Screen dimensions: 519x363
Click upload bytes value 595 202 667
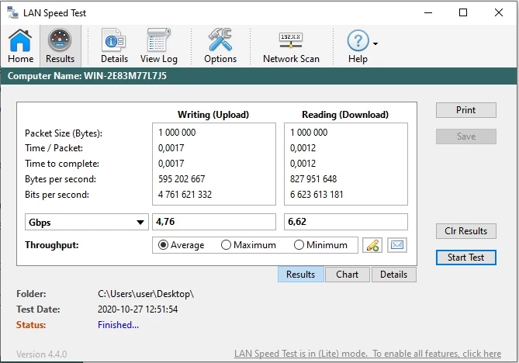click(x=182, y=179)
